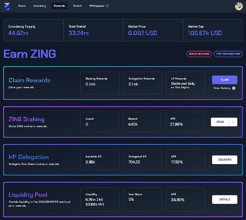Click the staking APR 21.96% value
Screen dimensions: 246x220
(x=176, y=124)
